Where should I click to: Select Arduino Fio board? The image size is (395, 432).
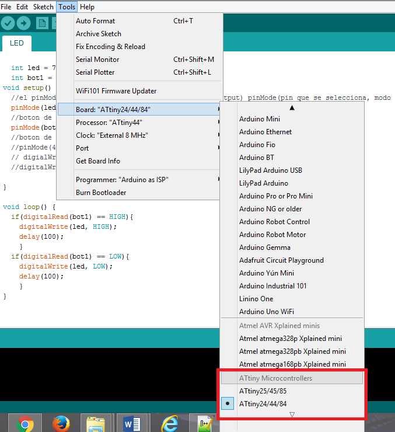[x=292, y=145]
